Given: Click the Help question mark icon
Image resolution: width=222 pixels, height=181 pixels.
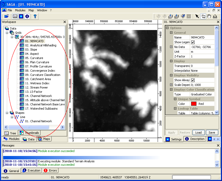Looking at the screenshot, I should [35, 16].
